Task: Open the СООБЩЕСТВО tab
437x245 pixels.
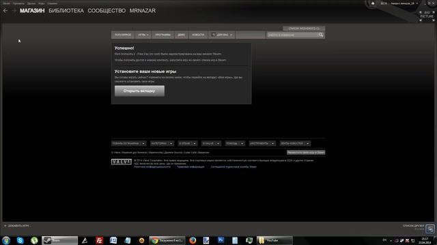Action: tap(107, 11)
